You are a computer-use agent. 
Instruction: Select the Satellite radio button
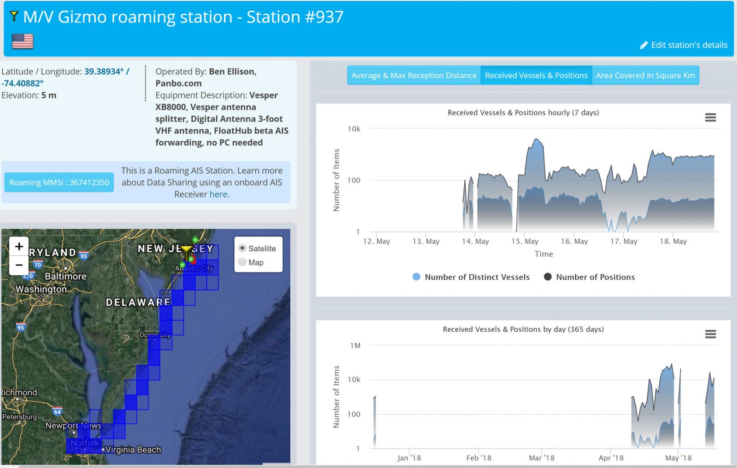click(x=242, y=248)
